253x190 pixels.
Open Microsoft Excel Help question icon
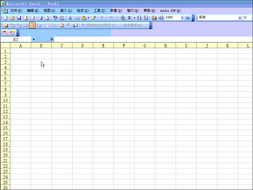[x=188, y=18]
